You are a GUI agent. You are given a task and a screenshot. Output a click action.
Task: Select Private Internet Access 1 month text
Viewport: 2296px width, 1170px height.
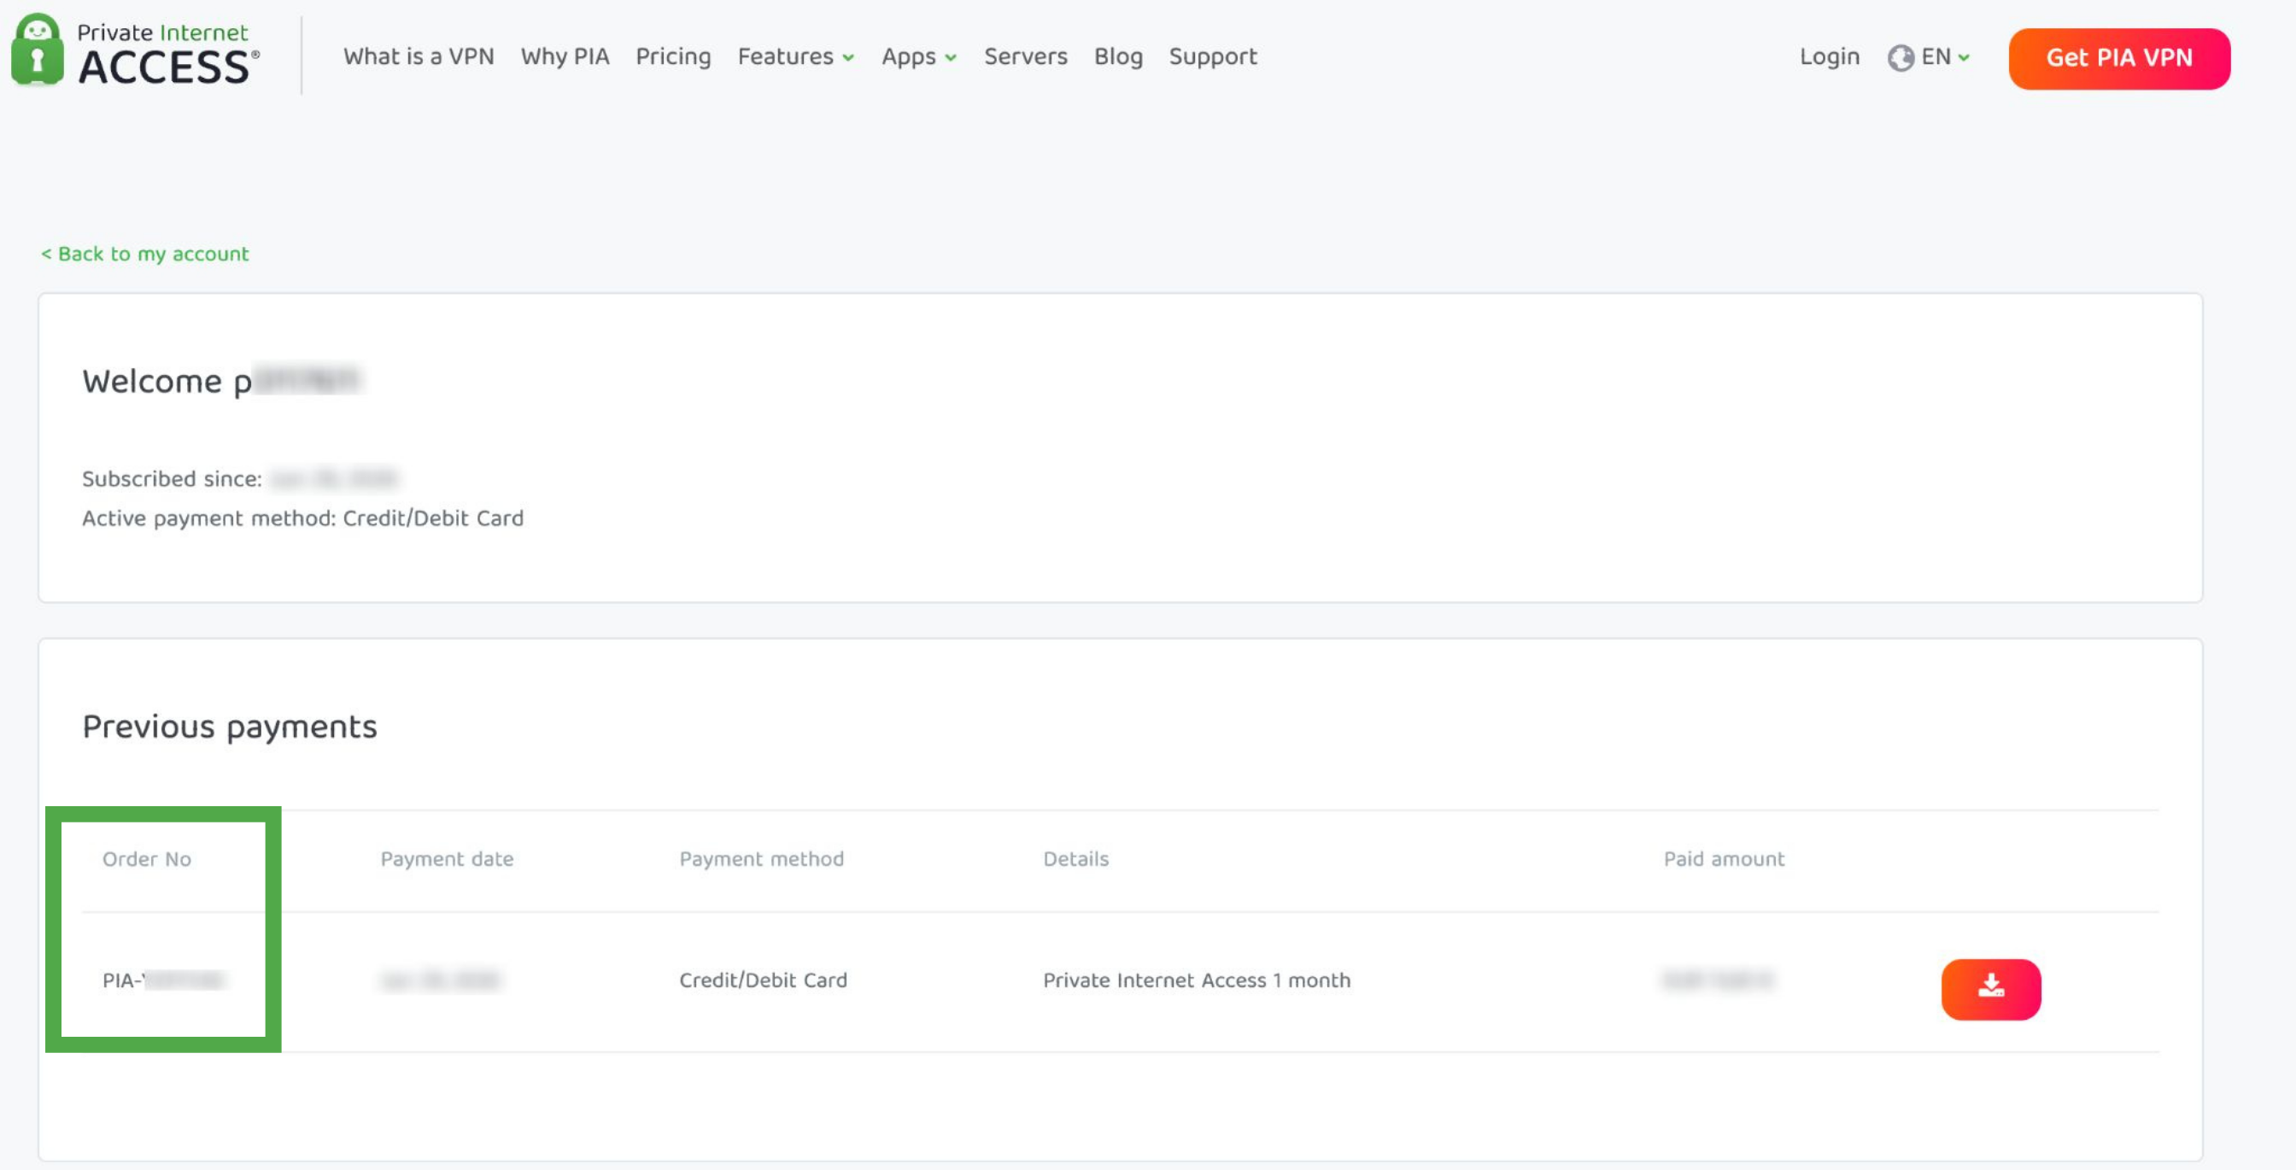[1196, 980]
